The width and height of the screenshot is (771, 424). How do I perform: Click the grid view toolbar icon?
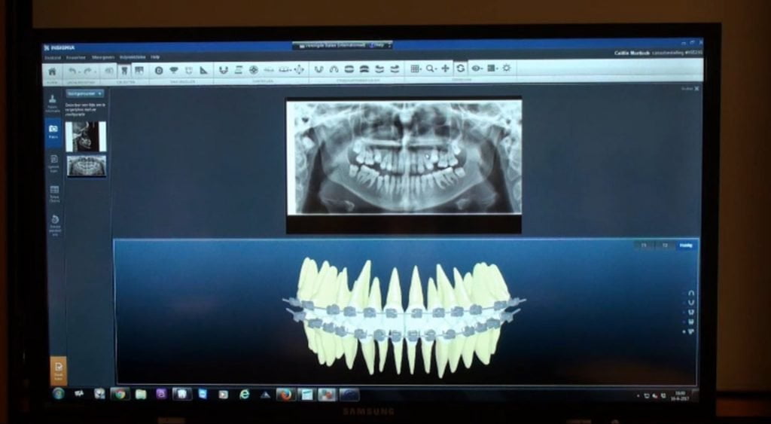415,69
